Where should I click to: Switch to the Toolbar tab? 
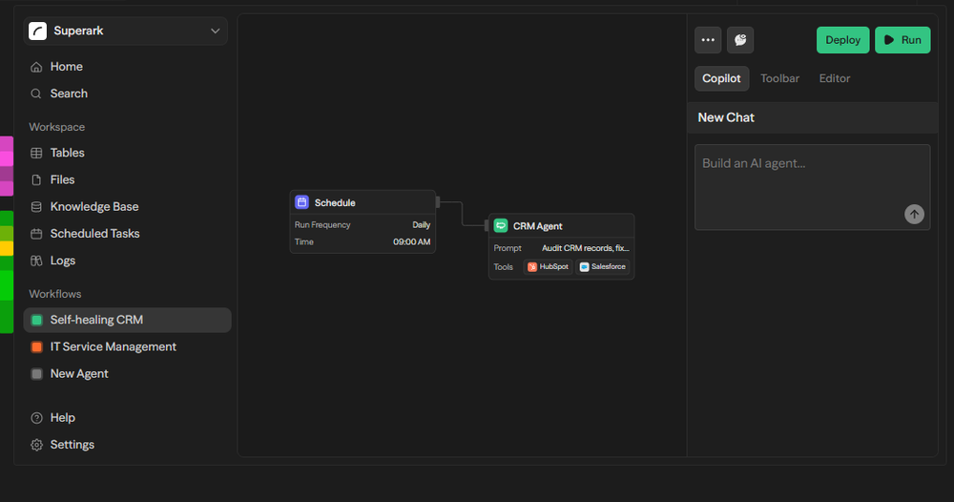tap(780, 78)
